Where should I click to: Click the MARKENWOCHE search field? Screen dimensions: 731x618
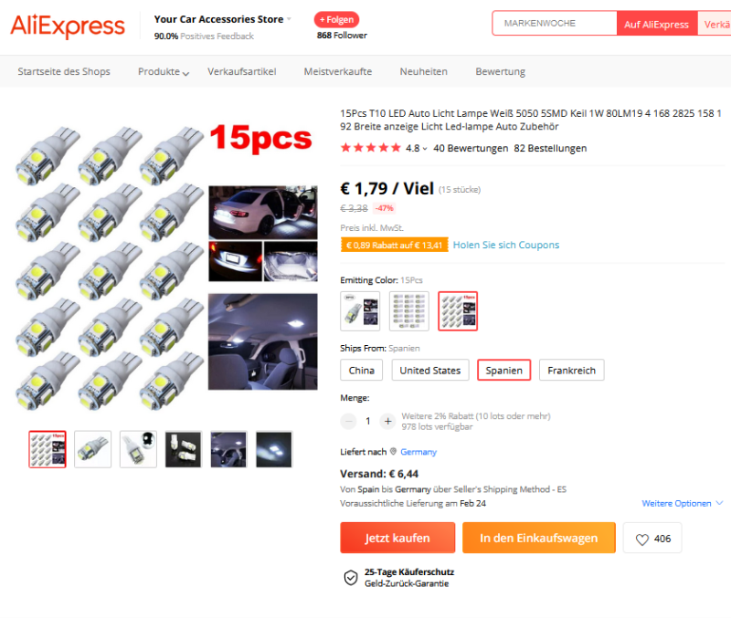(555, 24)
